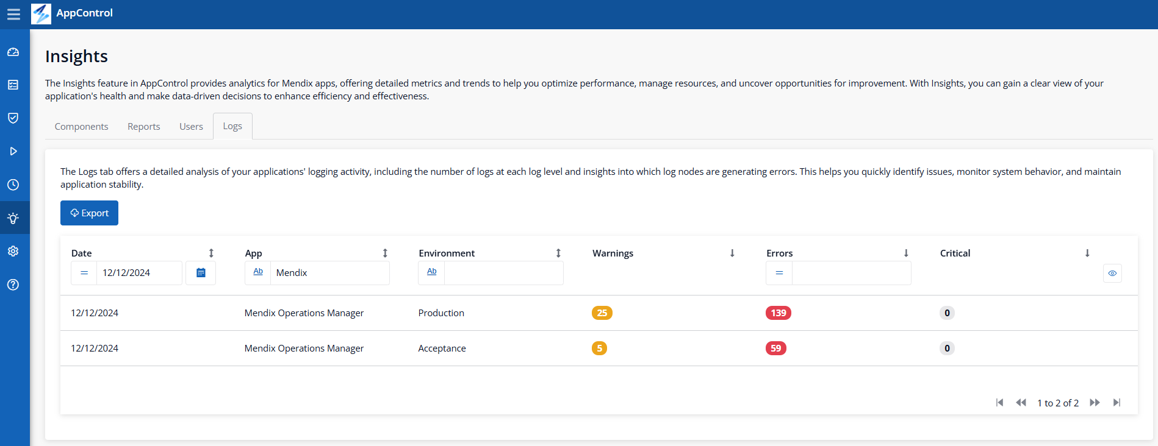This screenshot has width=1158, height=446.
Task: Switch to the Users tab
Action: point(191,126)
